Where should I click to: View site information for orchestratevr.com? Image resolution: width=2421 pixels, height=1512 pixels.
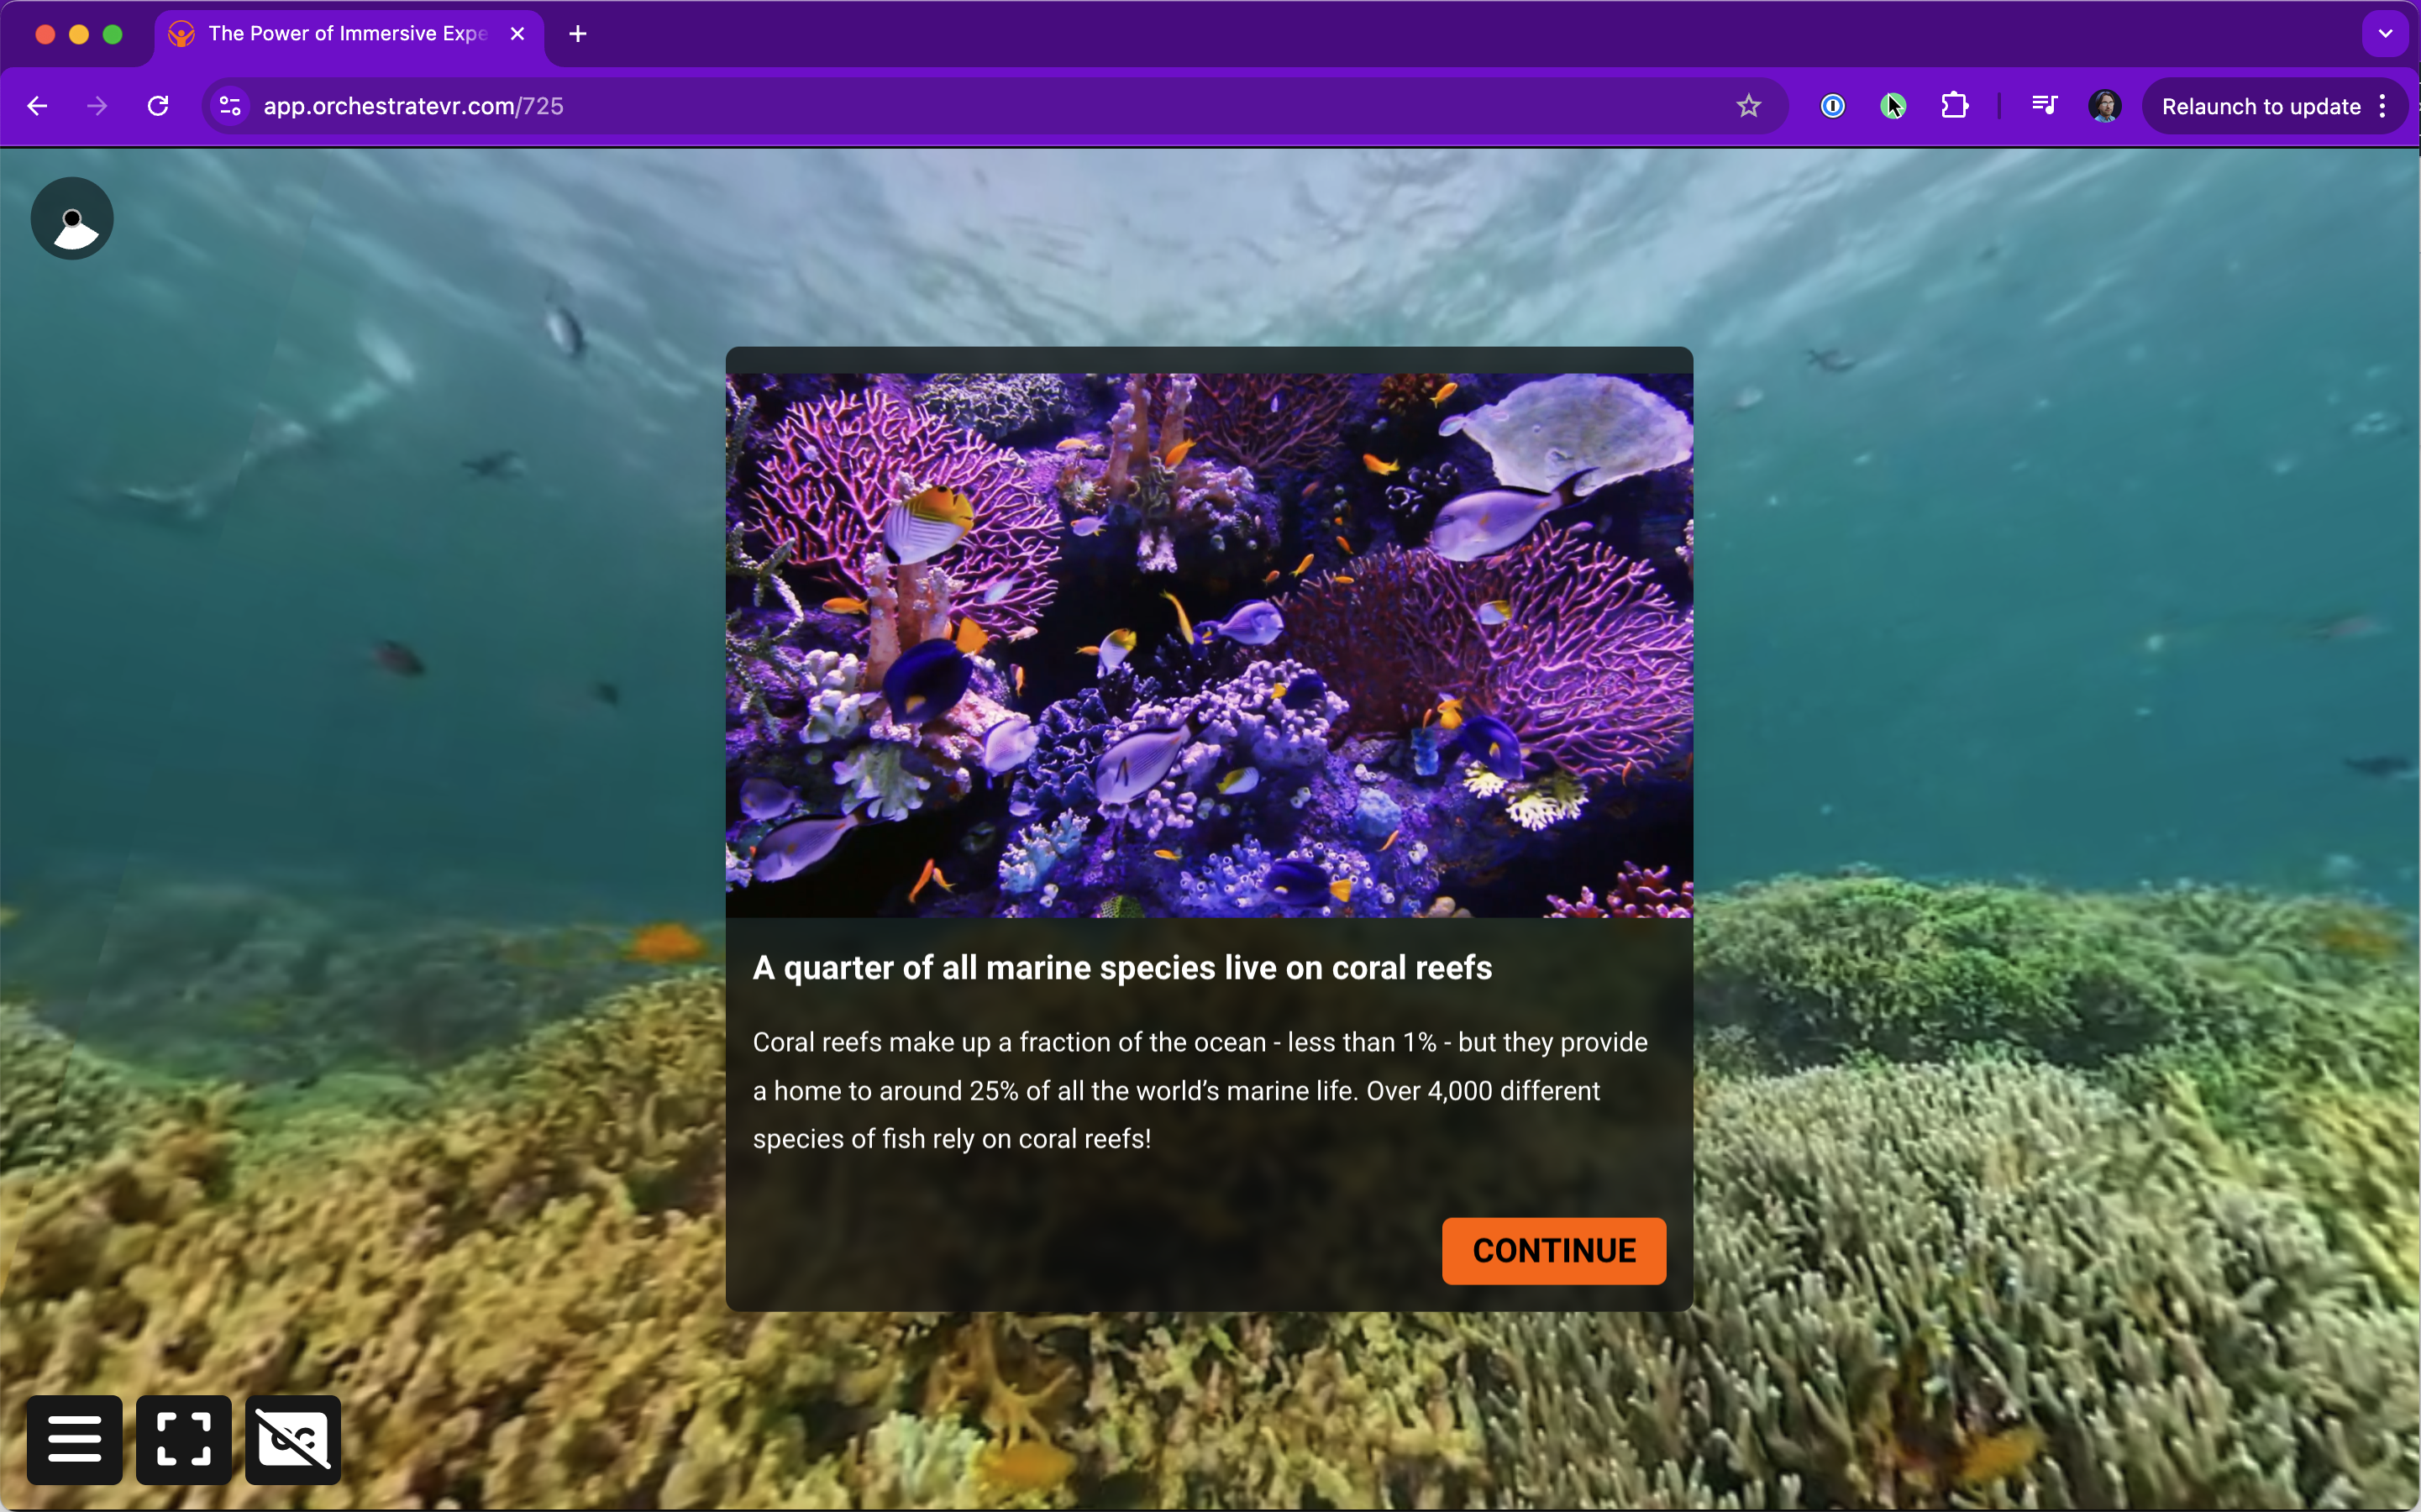(x=230, y=106)
